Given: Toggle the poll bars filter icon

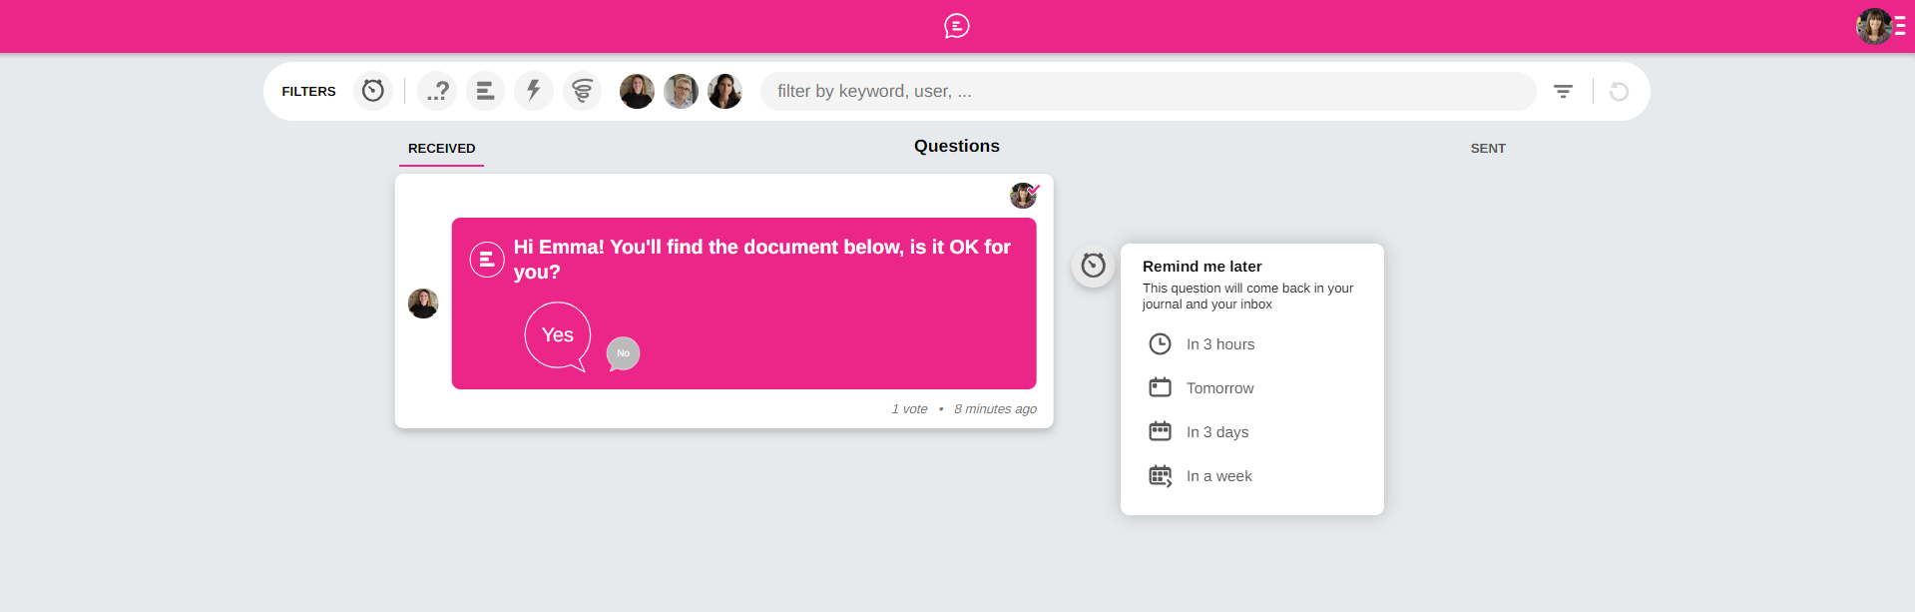Looking at the screenshot, I should (x=485, y=91).
